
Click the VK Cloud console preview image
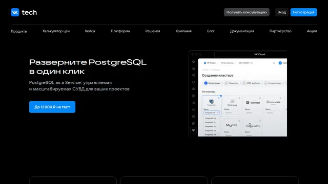pos(238,94)
